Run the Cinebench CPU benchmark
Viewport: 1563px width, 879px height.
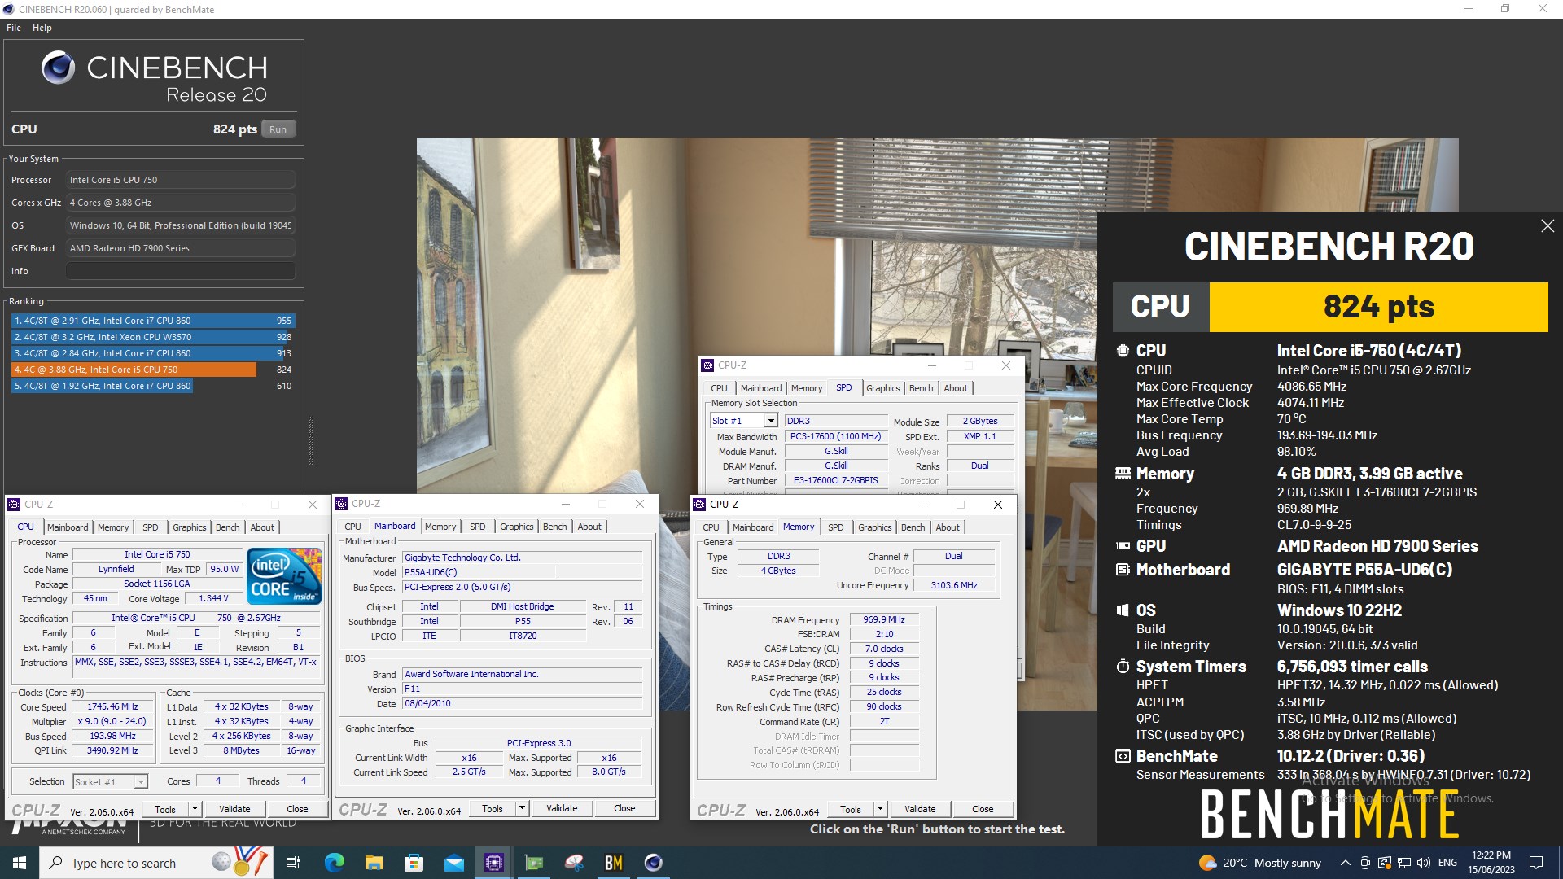click(278, 129)
